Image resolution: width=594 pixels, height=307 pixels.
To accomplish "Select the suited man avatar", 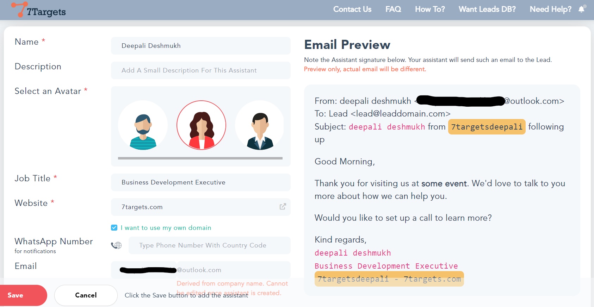I will click(x=260, y=125).
